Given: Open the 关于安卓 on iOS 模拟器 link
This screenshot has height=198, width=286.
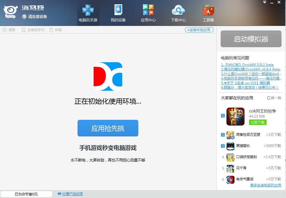Looking at the screenshot, I should point(245,83).
